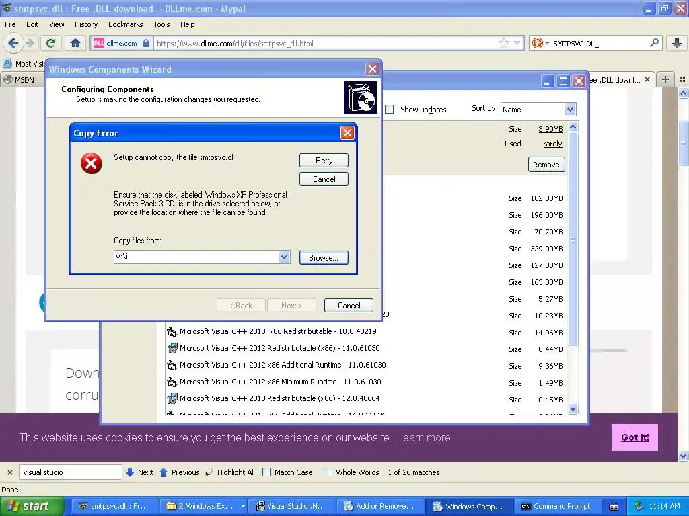Switch to Command Prompt taskbar item
The image size is (689, 516).
(x=557, y=506)
